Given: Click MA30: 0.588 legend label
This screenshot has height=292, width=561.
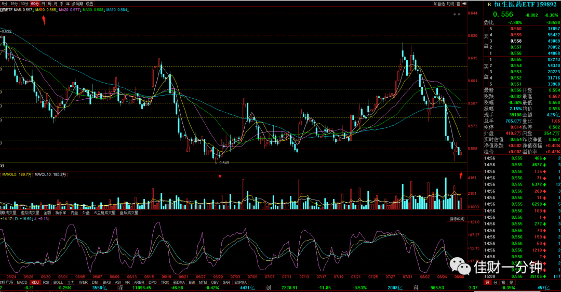Looking at the screenshot, I should pos(94,10).
